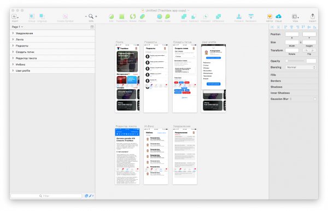Open the Insert tool menu
The height and width of the screenshot is (211, 328).
point(15,16)
